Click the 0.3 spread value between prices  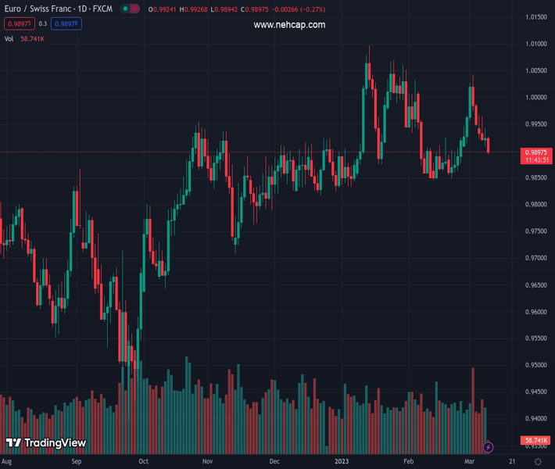(x=42, y=24)
